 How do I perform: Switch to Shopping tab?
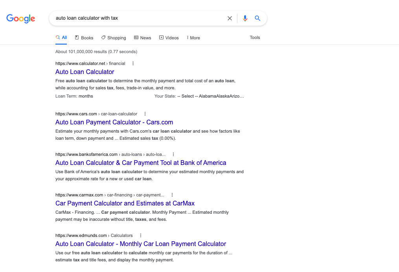114,38
